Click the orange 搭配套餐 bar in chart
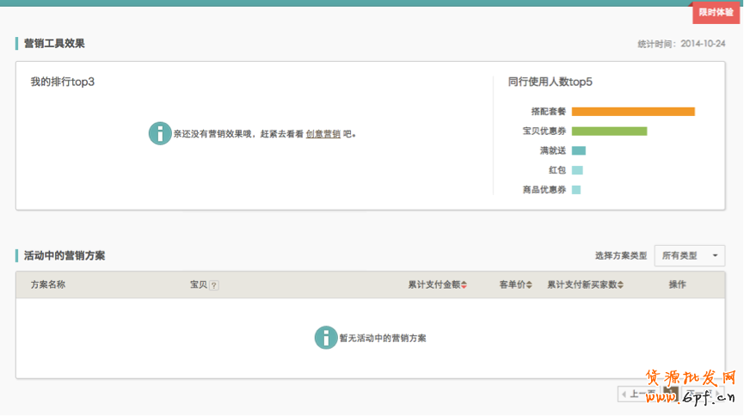This screenshot has width=744, height=416. (x=633, y=112)
